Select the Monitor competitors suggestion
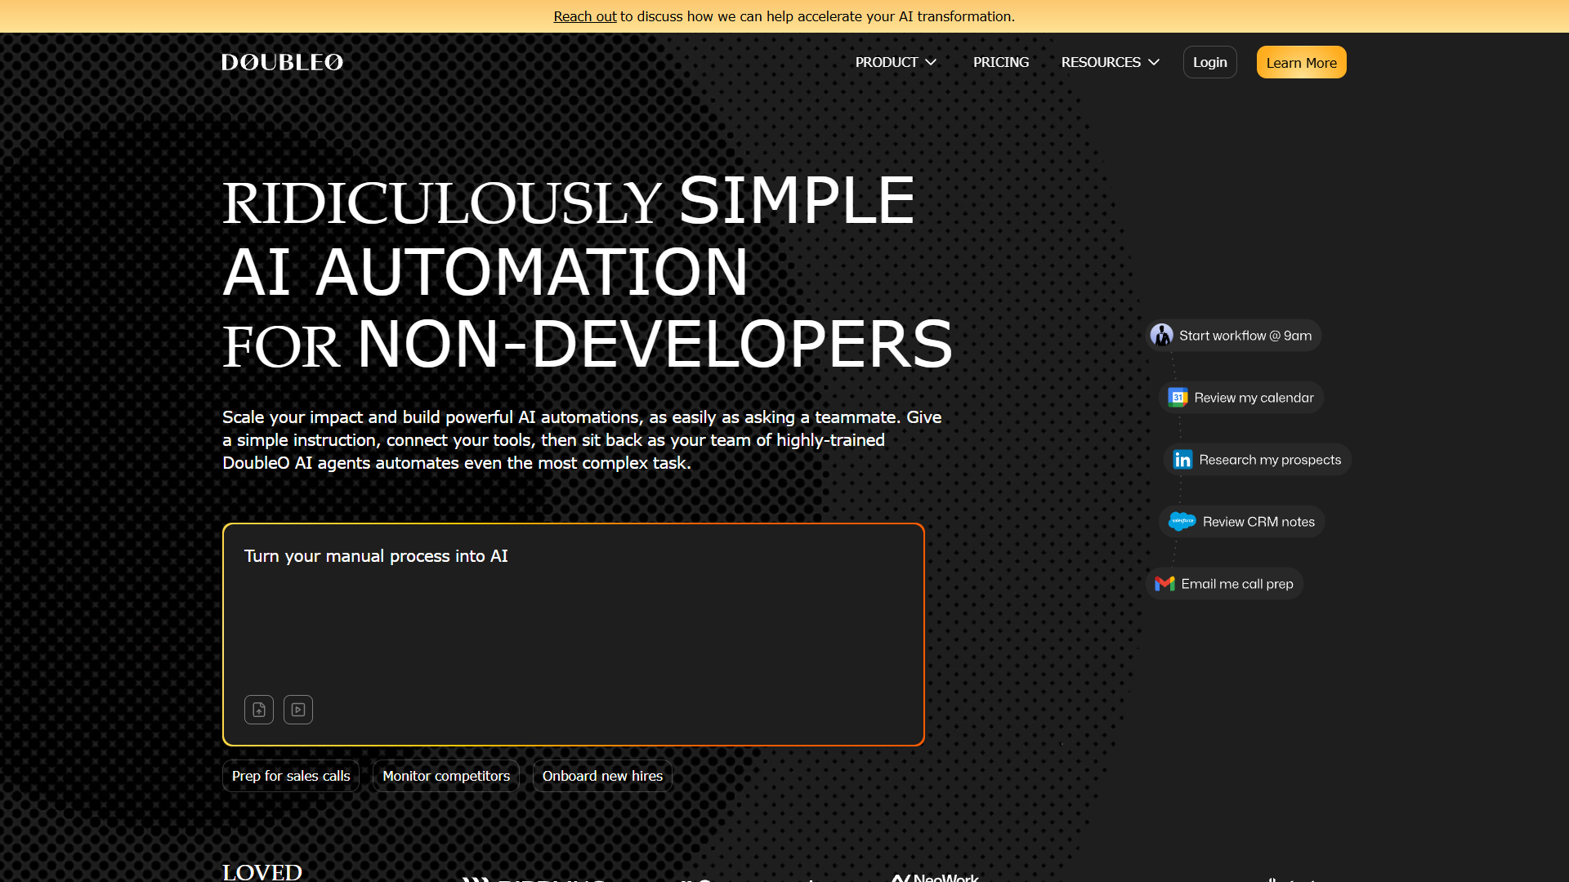This screenshot has width=1569, height=882. [x=446, y=776]
